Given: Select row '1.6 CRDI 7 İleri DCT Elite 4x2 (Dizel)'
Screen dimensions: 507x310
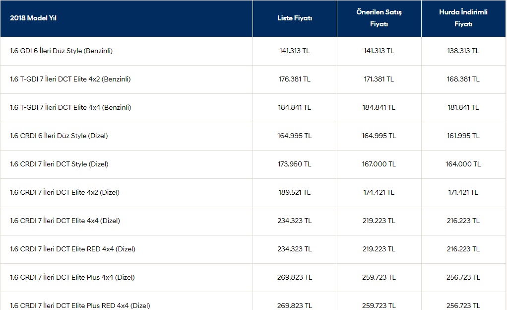Looking at the screenshot, I should pos(253,192).
